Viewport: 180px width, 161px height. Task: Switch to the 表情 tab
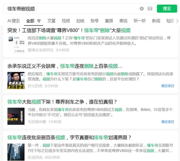click(123, 21)
